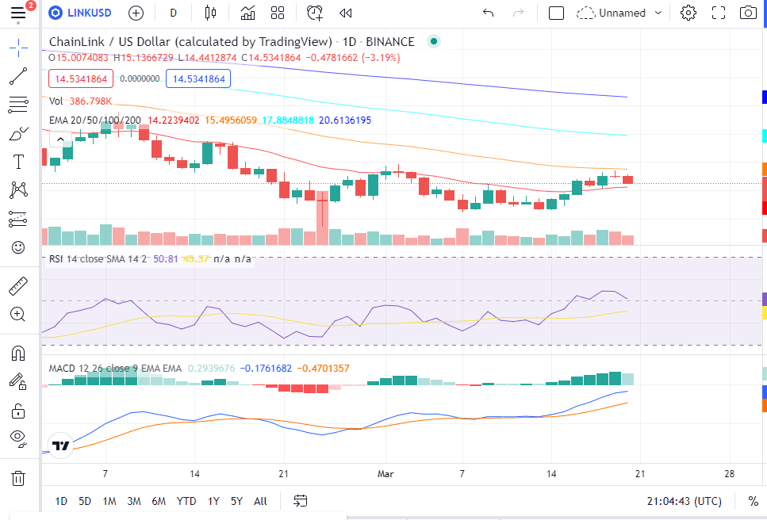Remove drawings with trash icon

[18, 478]
